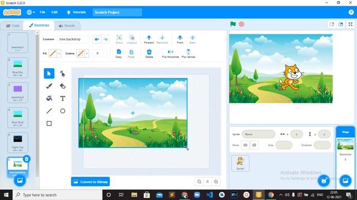Click the Outline color swatch
This screenshot has width=357, height=200.
(80, 53)
